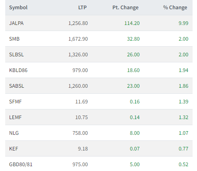This screenshot has height=171, width=197.
Task: Click the 9.99 percent change value
Action: click(x=183, y=23)
